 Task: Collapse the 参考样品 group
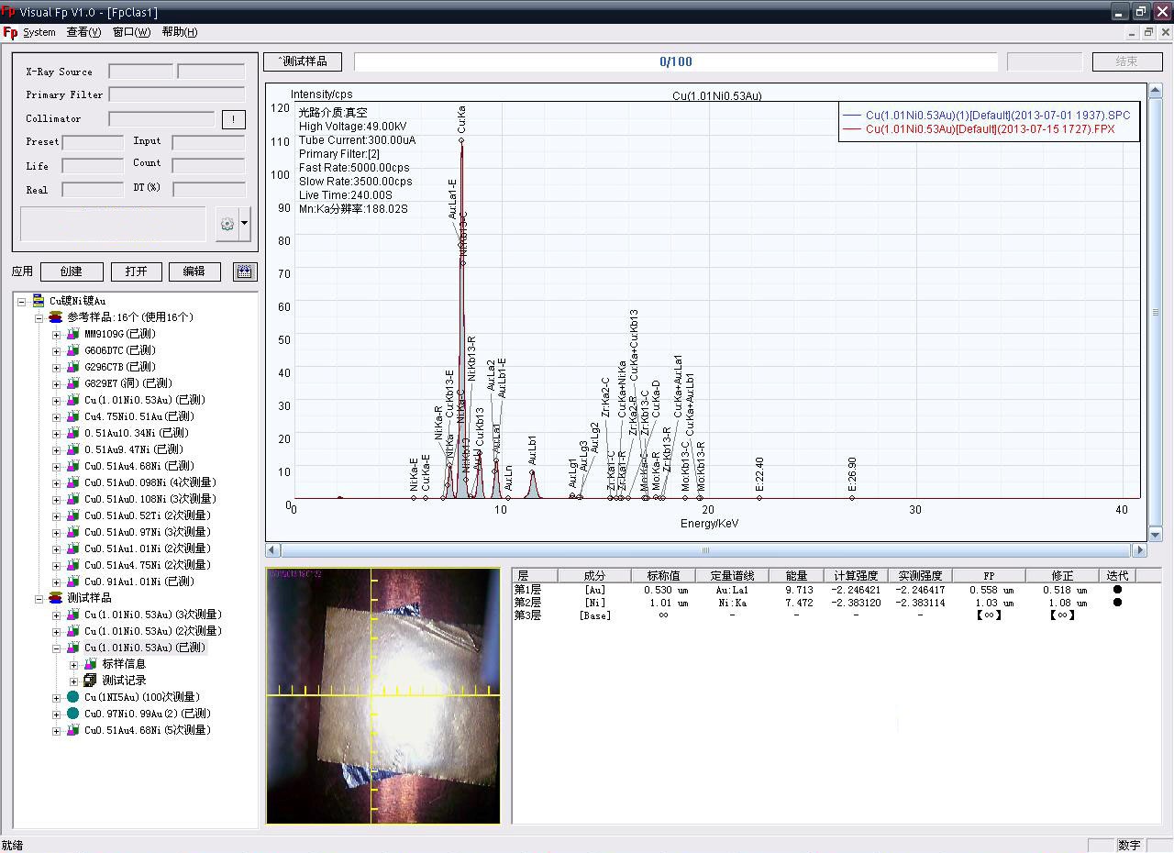(x=39, y=317)
